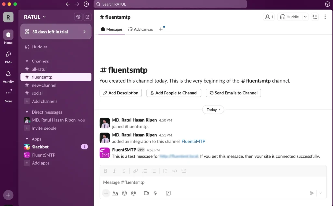Open the RATUL workspace menu
Screen dimensions: 333x206
tap(34, 17)
